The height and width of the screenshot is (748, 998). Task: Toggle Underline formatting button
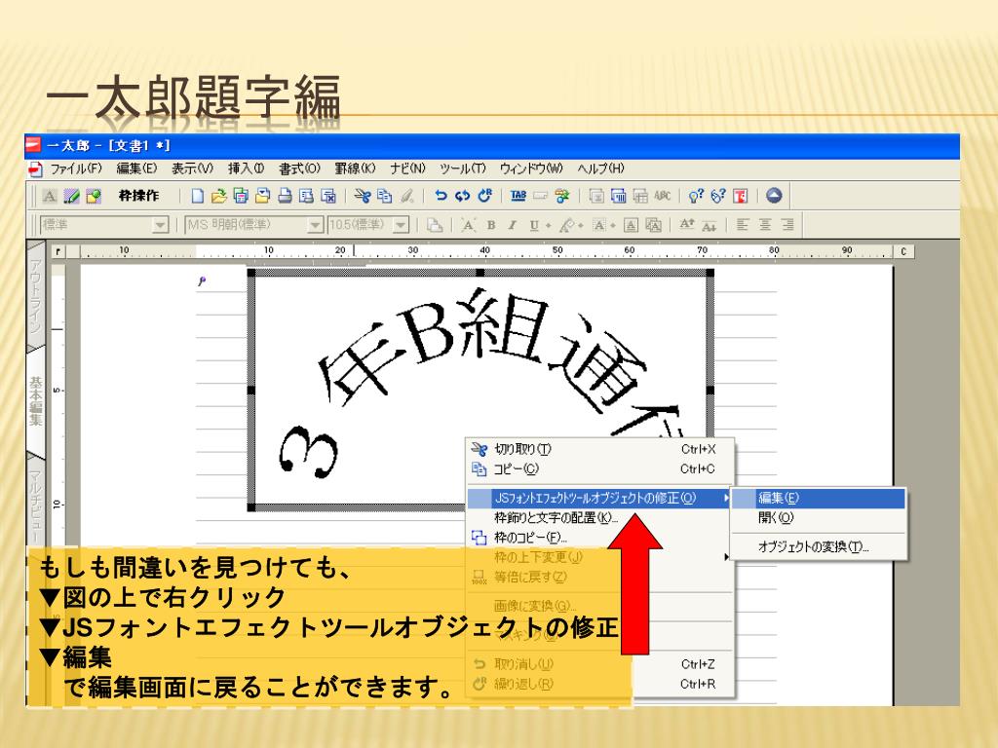(x=534, y=225)
